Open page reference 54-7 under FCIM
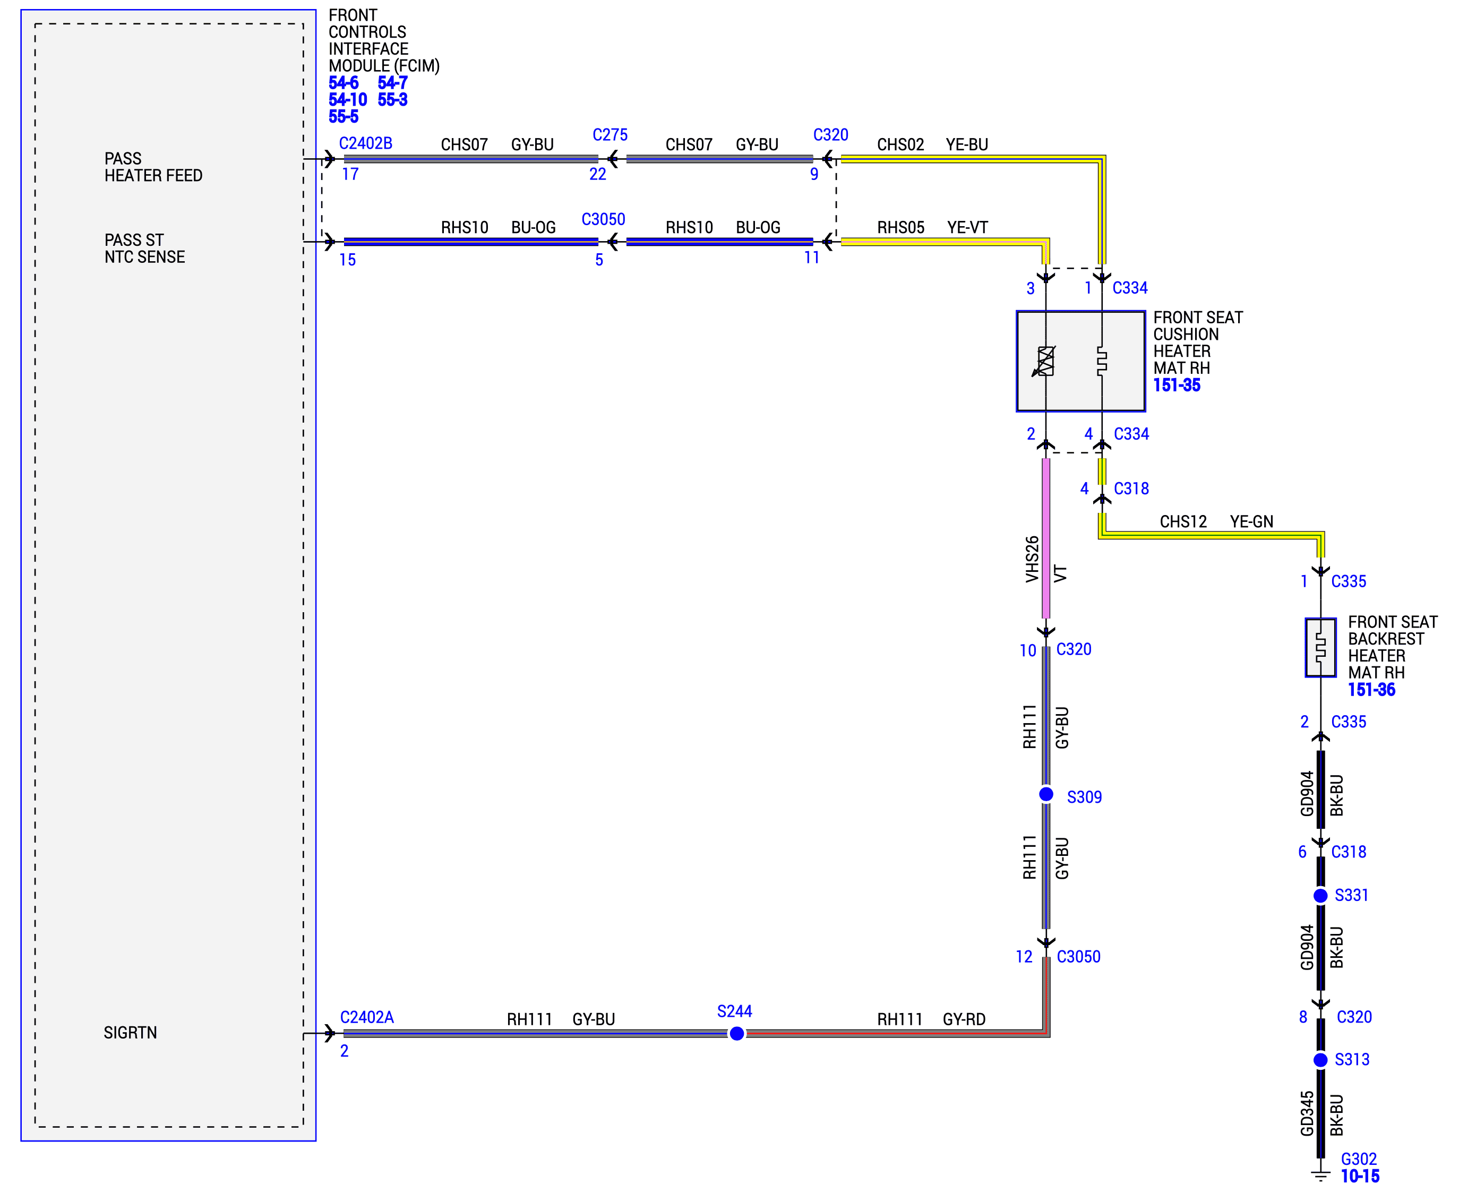 (x=392, y=82)
